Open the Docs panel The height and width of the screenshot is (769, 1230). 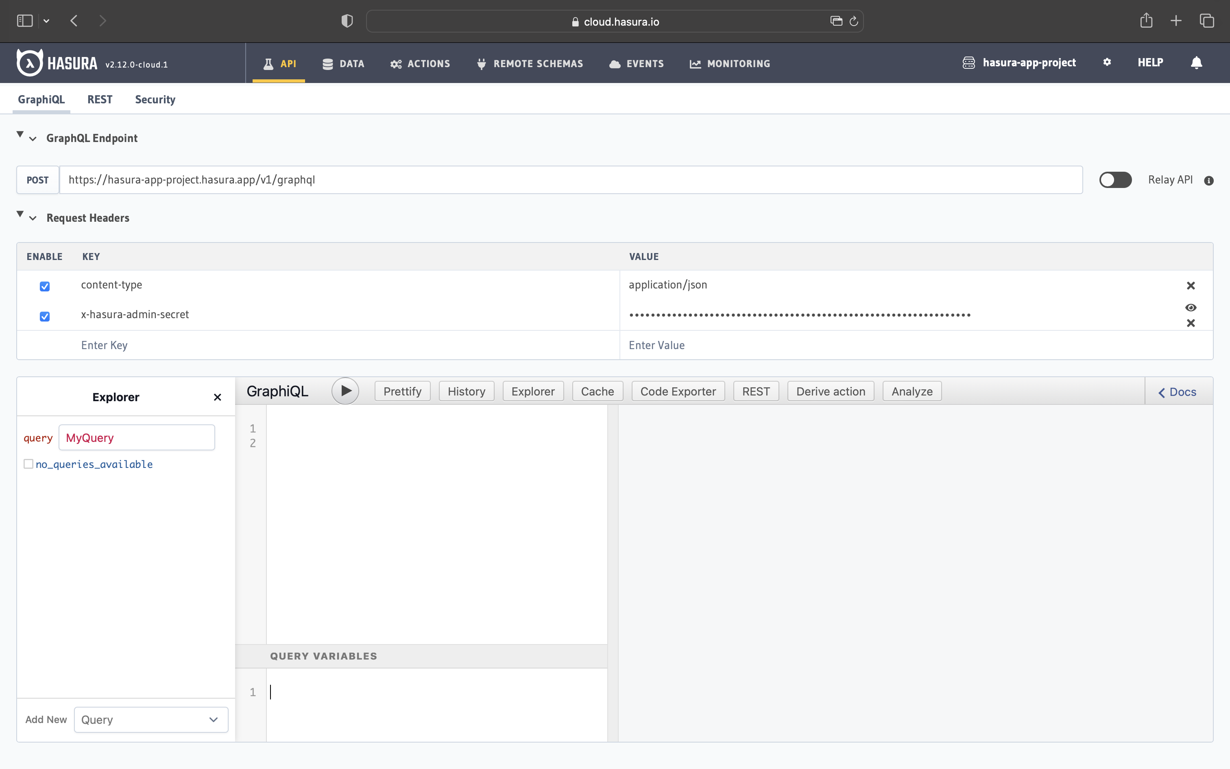[1179, 391]
